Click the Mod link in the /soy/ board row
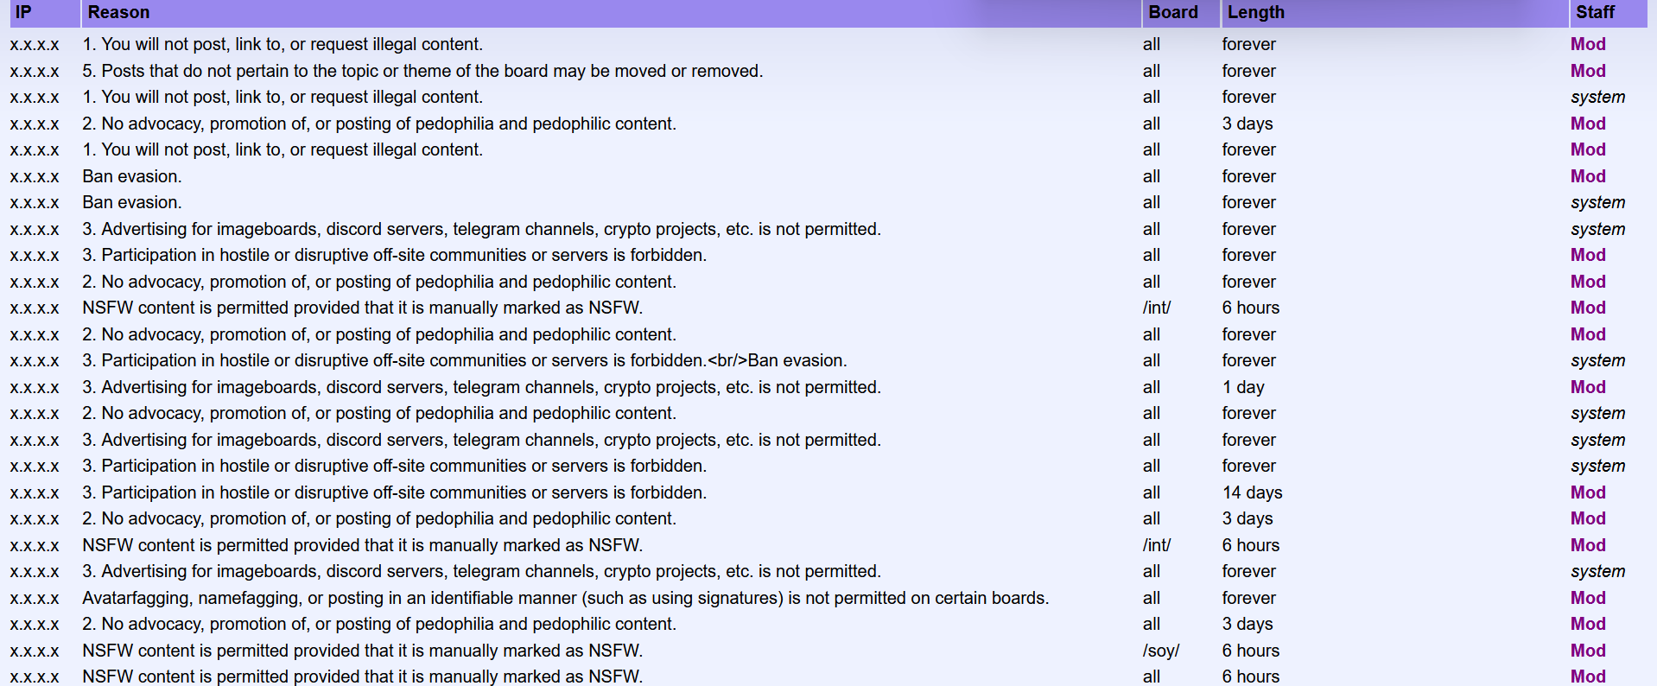 tap(1587, 651)
